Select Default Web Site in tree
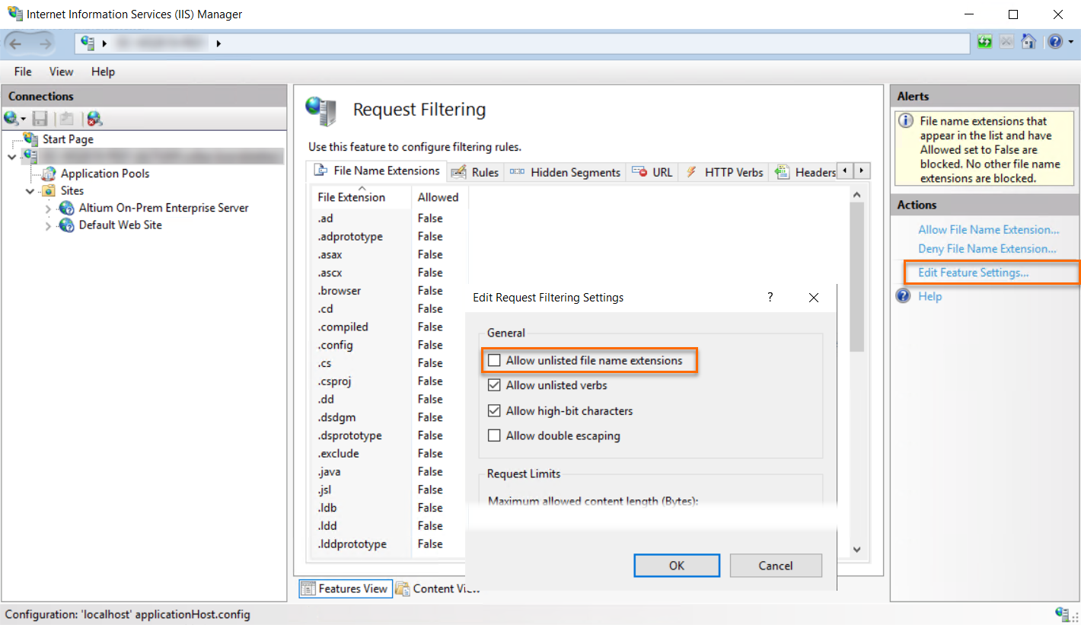Screen dimensions: 1081x625 [120, 225]
